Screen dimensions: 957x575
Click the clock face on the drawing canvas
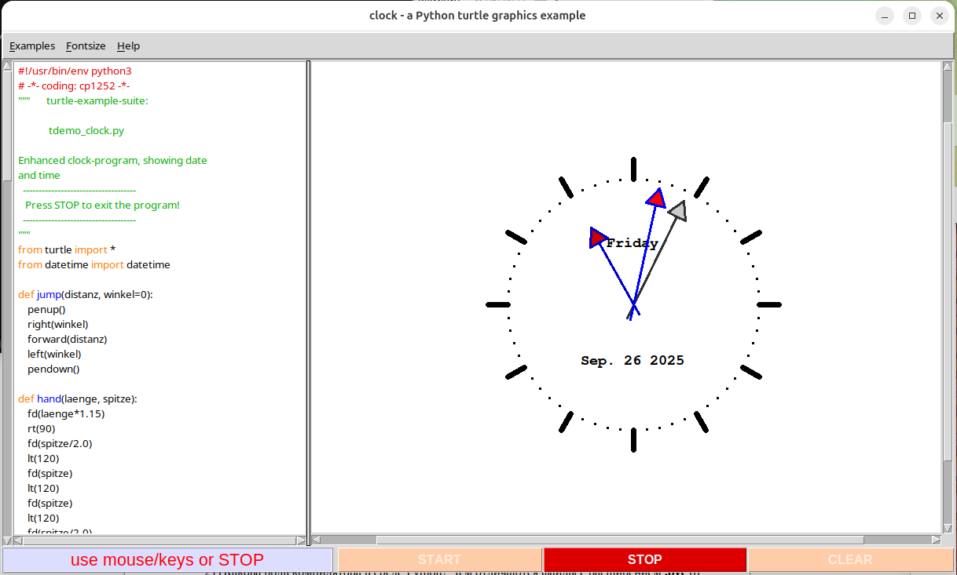pos(632,302)
